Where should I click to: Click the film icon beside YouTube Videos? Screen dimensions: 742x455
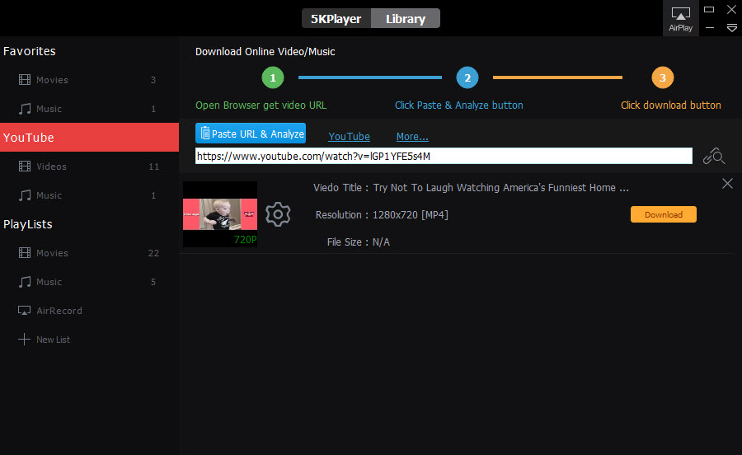(x=25, y=167)
